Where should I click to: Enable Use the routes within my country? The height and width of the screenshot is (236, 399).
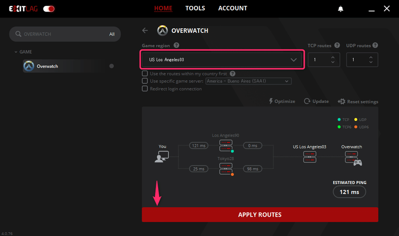[145, 73]
